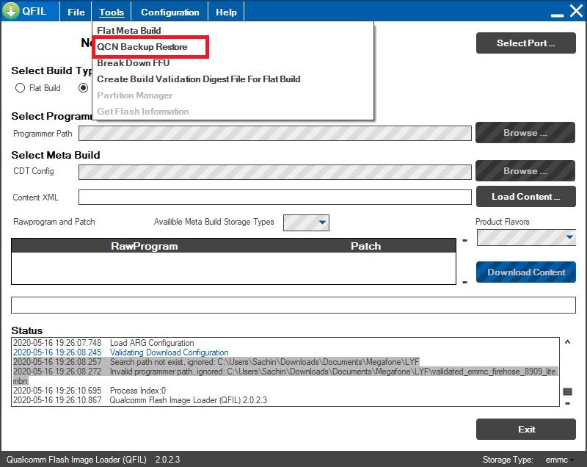Click the Programmer Path field
The image size is (587, 467).
[x=274, y=134]
